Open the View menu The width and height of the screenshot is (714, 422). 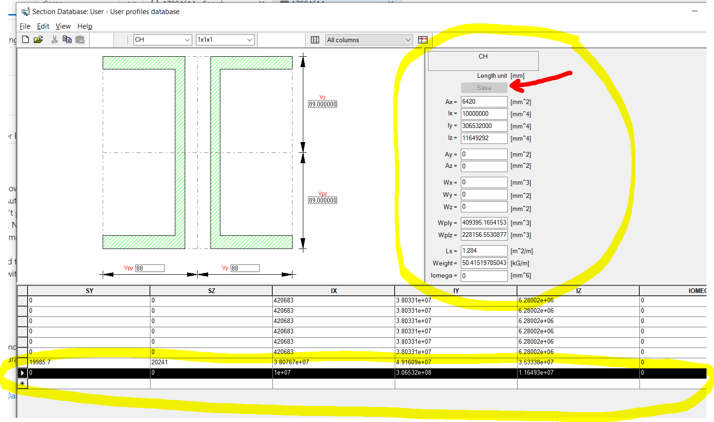[x=63, y=26]
